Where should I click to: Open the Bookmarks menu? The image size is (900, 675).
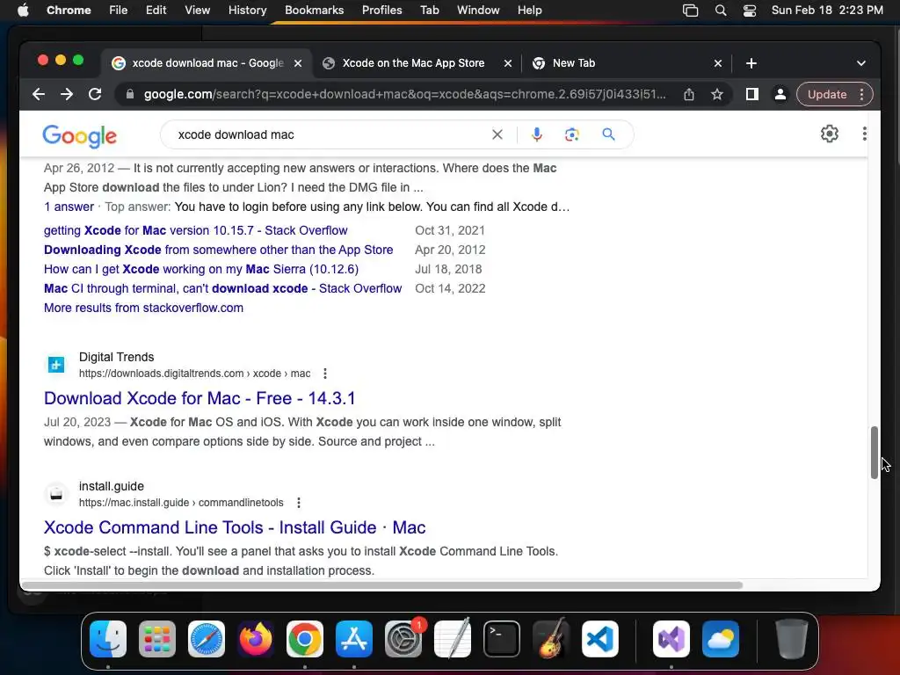[x=314, y=10]
